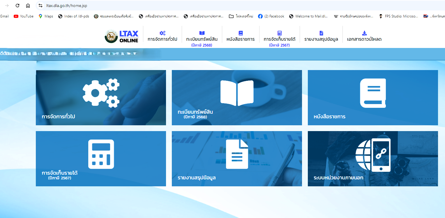The height and width of the screenshot is (218, 445).
Task: Click the large calculator icon
Action: click(101, 154)
